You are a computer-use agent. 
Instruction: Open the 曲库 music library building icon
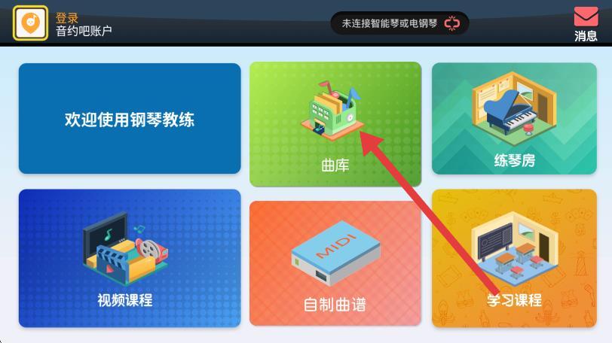[x=332, y=110]
